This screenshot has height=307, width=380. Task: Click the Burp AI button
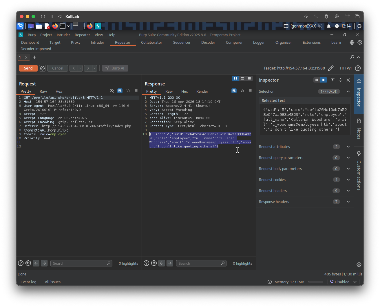[115, 68]
